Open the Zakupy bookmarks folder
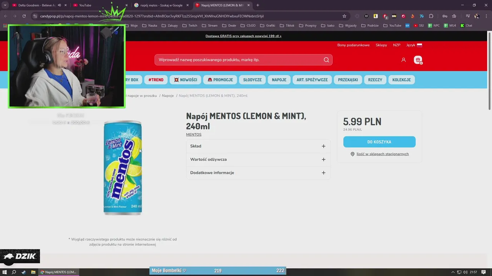492x276 pixels. click(x=170, y=26)
